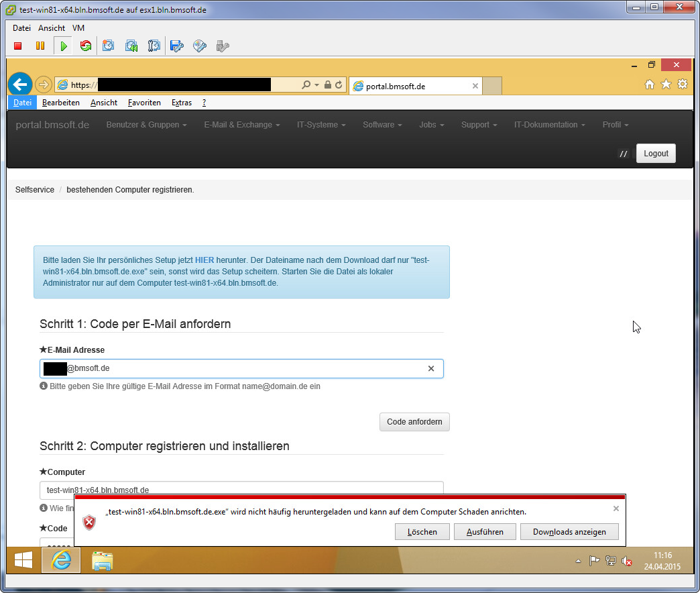Start the VM with the green play icon

click(x=64, y=46)
